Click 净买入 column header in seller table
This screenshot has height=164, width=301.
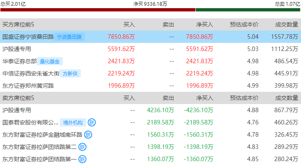pos(205,98)
